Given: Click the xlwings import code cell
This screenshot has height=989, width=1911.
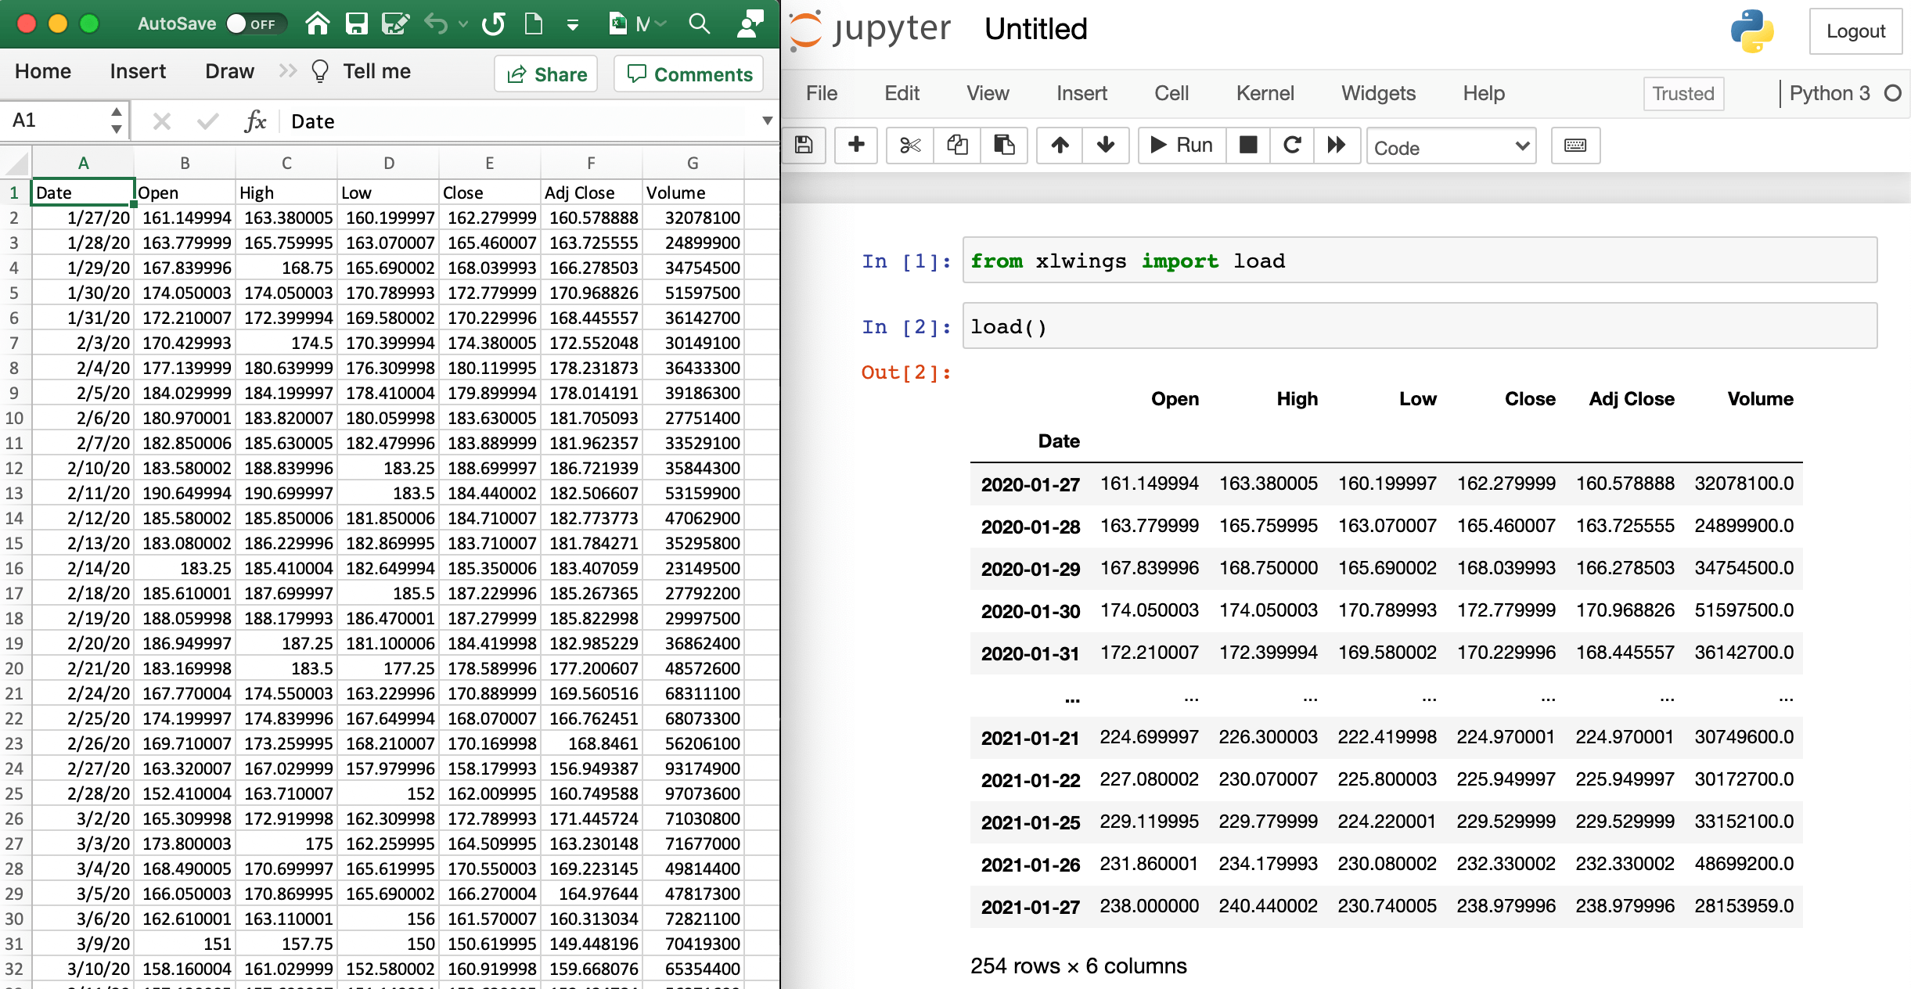Looking at the screenshot, I should (x=1420, y=261).
